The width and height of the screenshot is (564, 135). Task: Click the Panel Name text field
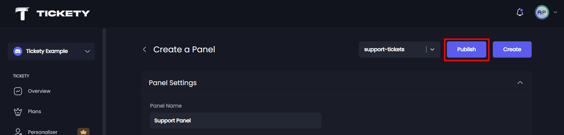[235, 121]
